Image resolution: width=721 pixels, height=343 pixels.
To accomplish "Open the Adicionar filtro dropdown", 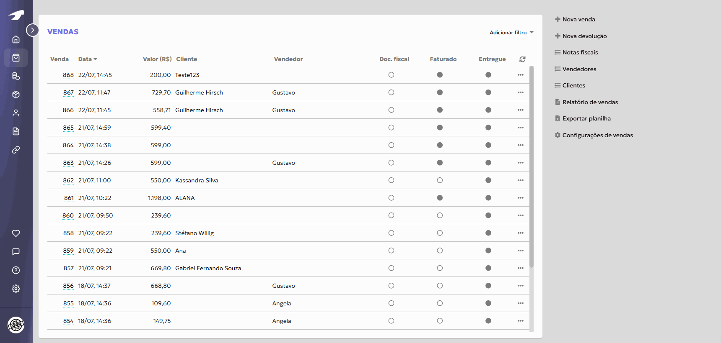I will pyautogui.click(x=511, y=33).
